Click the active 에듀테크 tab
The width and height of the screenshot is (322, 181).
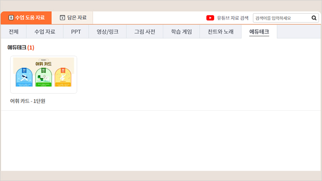click(259, 32)
